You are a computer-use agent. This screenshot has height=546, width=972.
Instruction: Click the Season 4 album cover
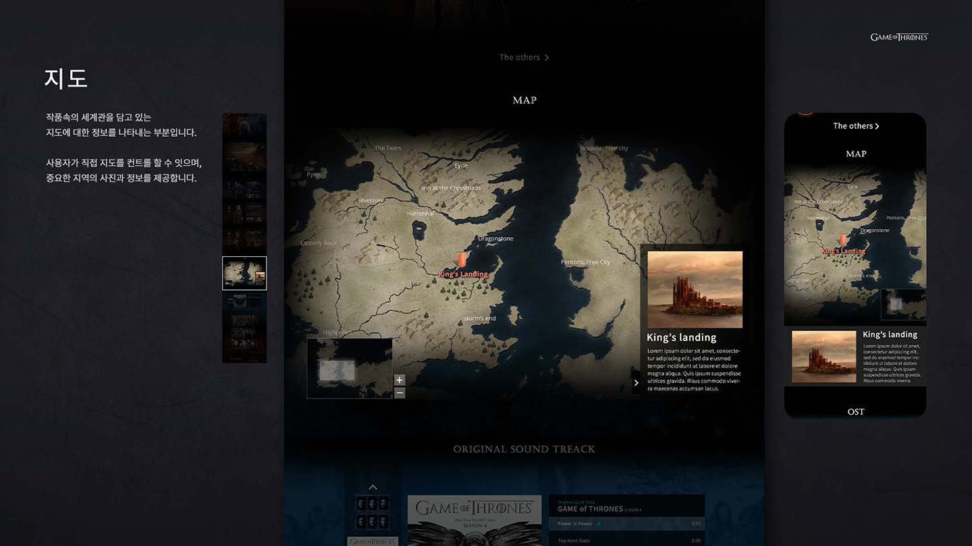tap(474, 520)
